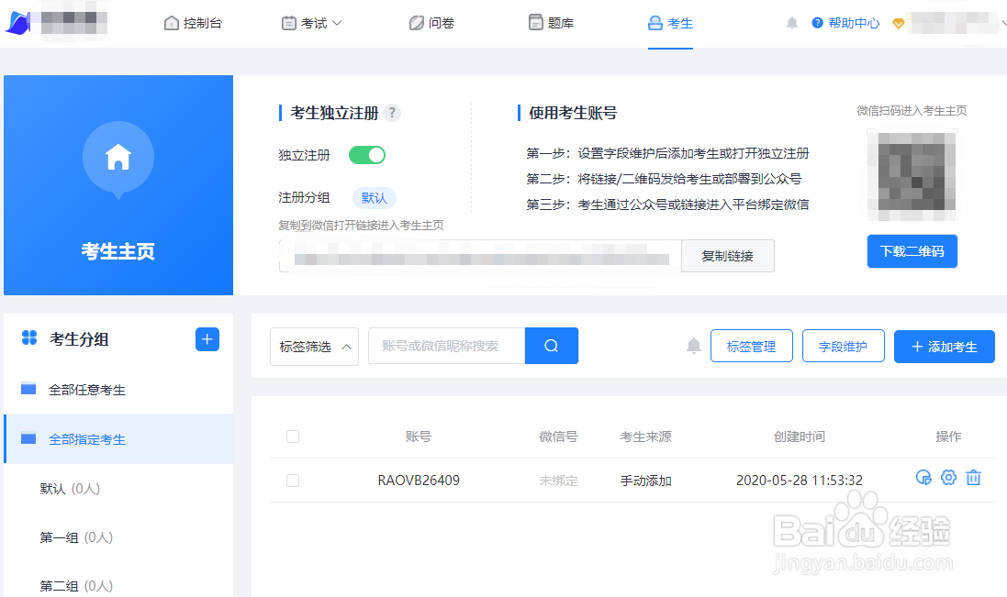The width and height of the screenshot is (1007, 597).
Task: Add a new examinee group with plus icon
Action: (x=207, y=339)
